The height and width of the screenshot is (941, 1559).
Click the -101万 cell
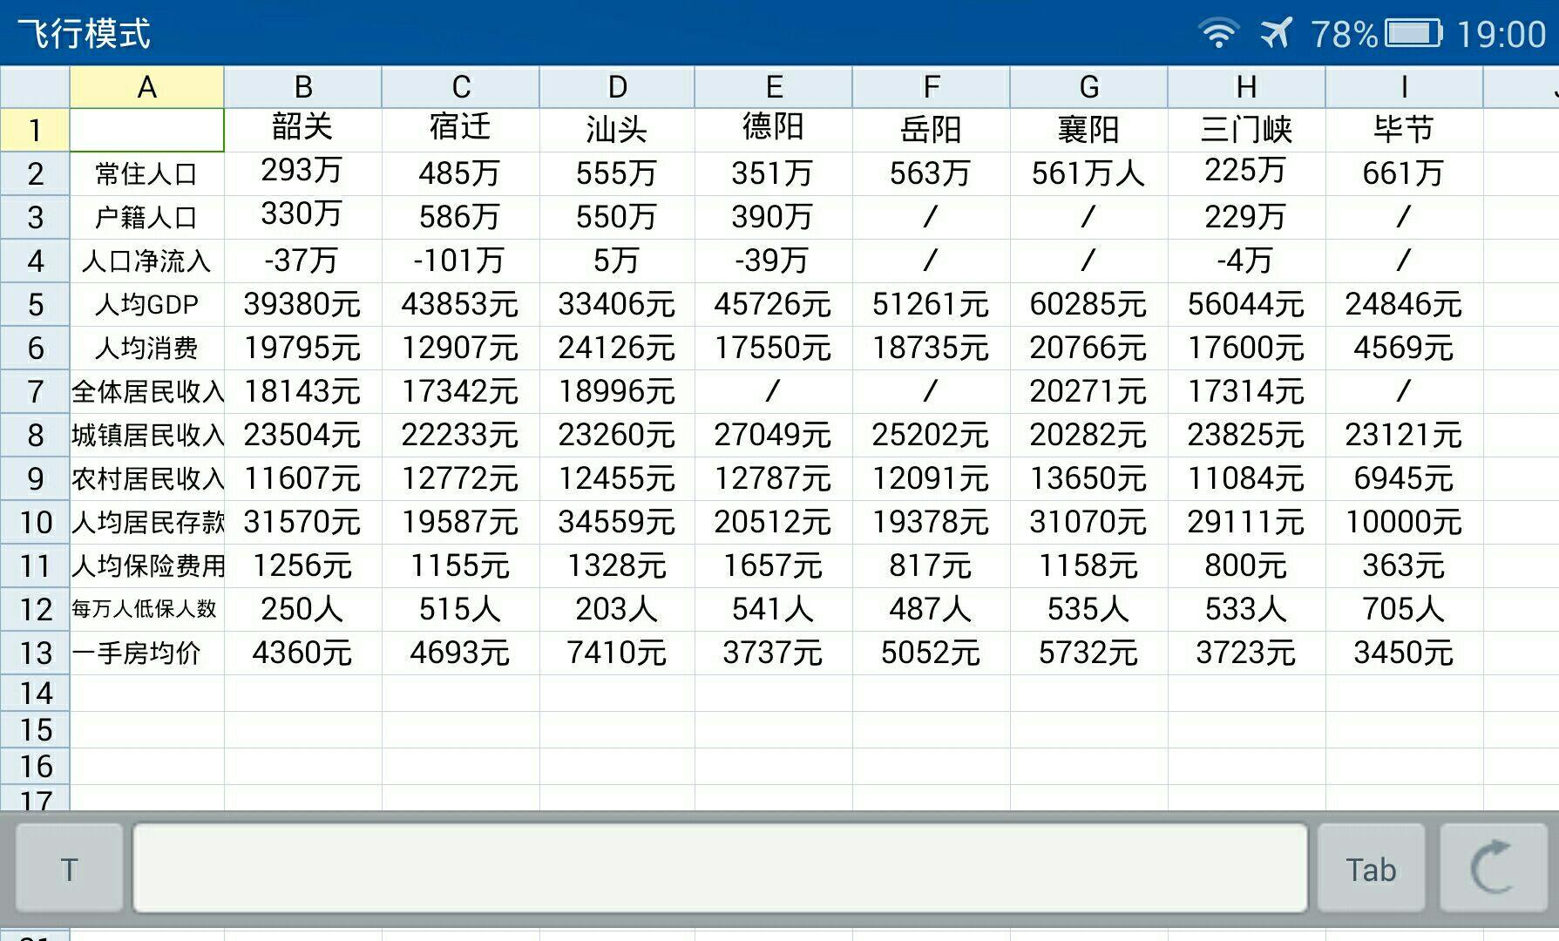tap(460, 261)
